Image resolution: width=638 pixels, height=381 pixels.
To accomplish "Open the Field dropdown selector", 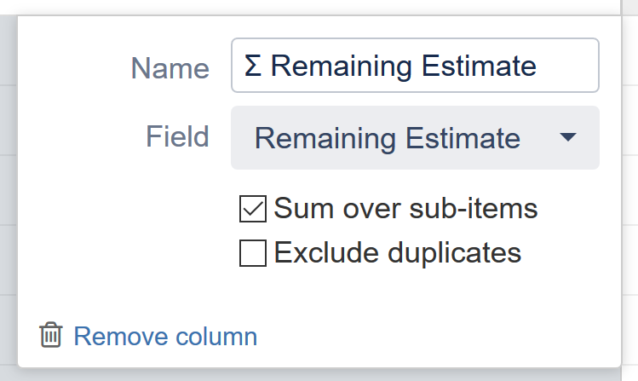I will click(x=415, y=137).
